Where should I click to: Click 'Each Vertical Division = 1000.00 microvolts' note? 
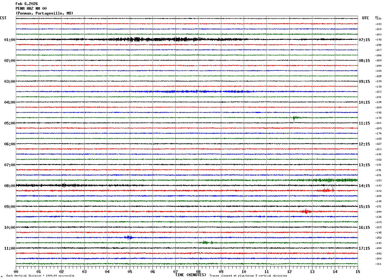point(40,276)
